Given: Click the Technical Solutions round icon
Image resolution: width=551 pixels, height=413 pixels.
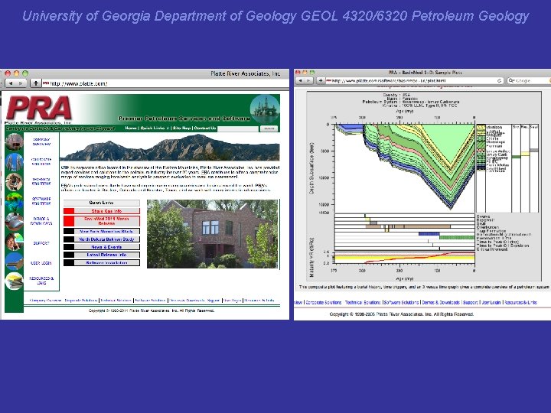Looking at the screenshot, I should coord(14,181).
